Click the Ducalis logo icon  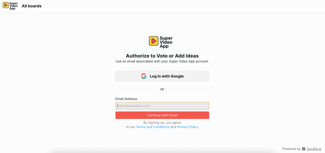point(304,149)
